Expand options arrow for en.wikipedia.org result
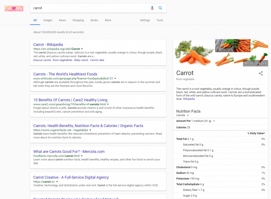The image size is (271, 199). coord(82,49)
